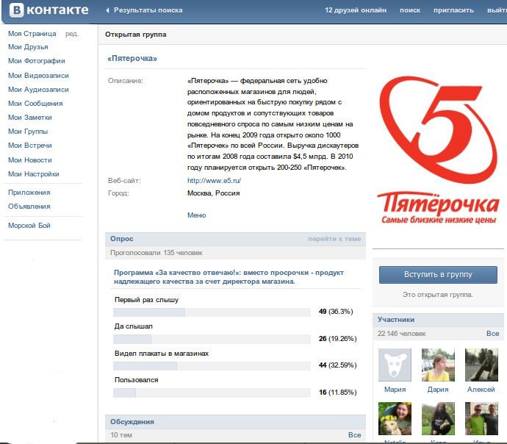Viewport: 507px width, 444px height.
Task: Open the green-shirt men member photo
Action: [x=481, y=418]
